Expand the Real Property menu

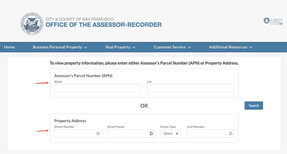click(120, 47)
